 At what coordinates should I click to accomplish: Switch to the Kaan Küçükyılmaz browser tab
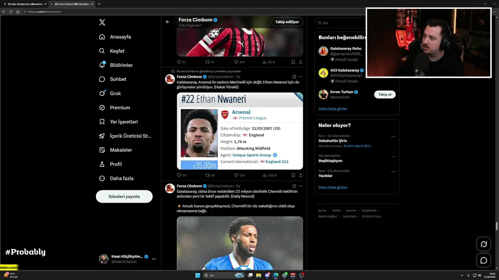pyautogui.click(x=25, y=4)
